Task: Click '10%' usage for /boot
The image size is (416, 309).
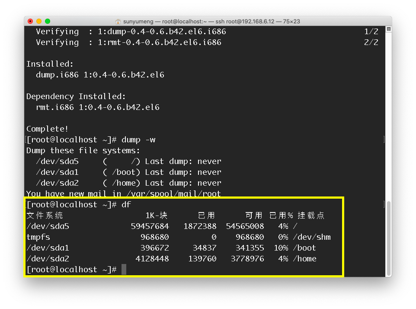Action: (281, 248)
